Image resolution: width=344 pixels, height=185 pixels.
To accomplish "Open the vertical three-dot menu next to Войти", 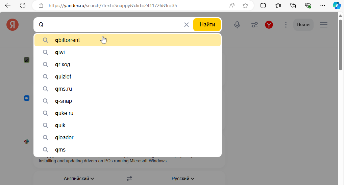I will coord(286,25).
